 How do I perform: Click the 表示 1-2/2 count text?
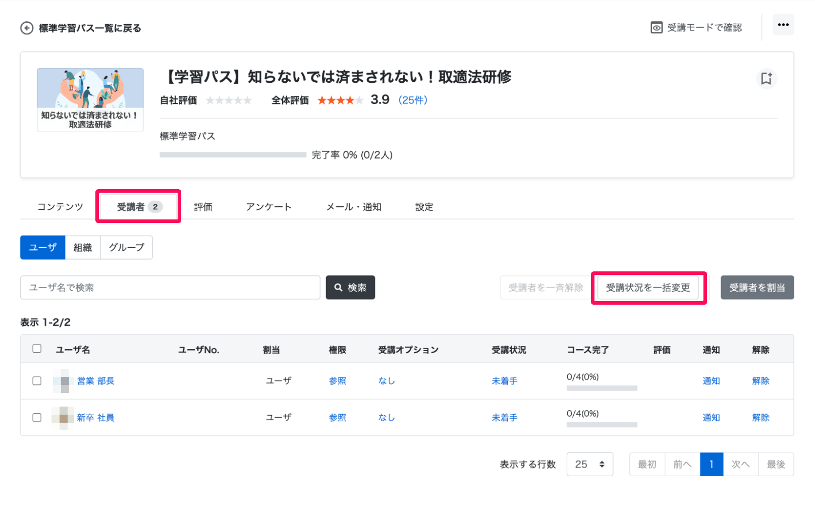45,322
